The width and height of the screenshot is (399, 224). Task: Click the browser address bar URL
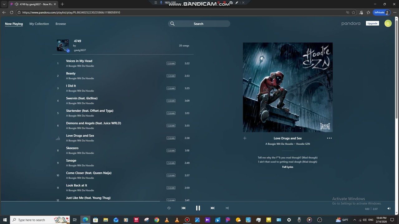pos(71,12)
